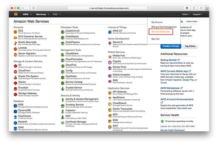Reload the page with the refresh icon

pyautogui.click(x=148, y=8)
